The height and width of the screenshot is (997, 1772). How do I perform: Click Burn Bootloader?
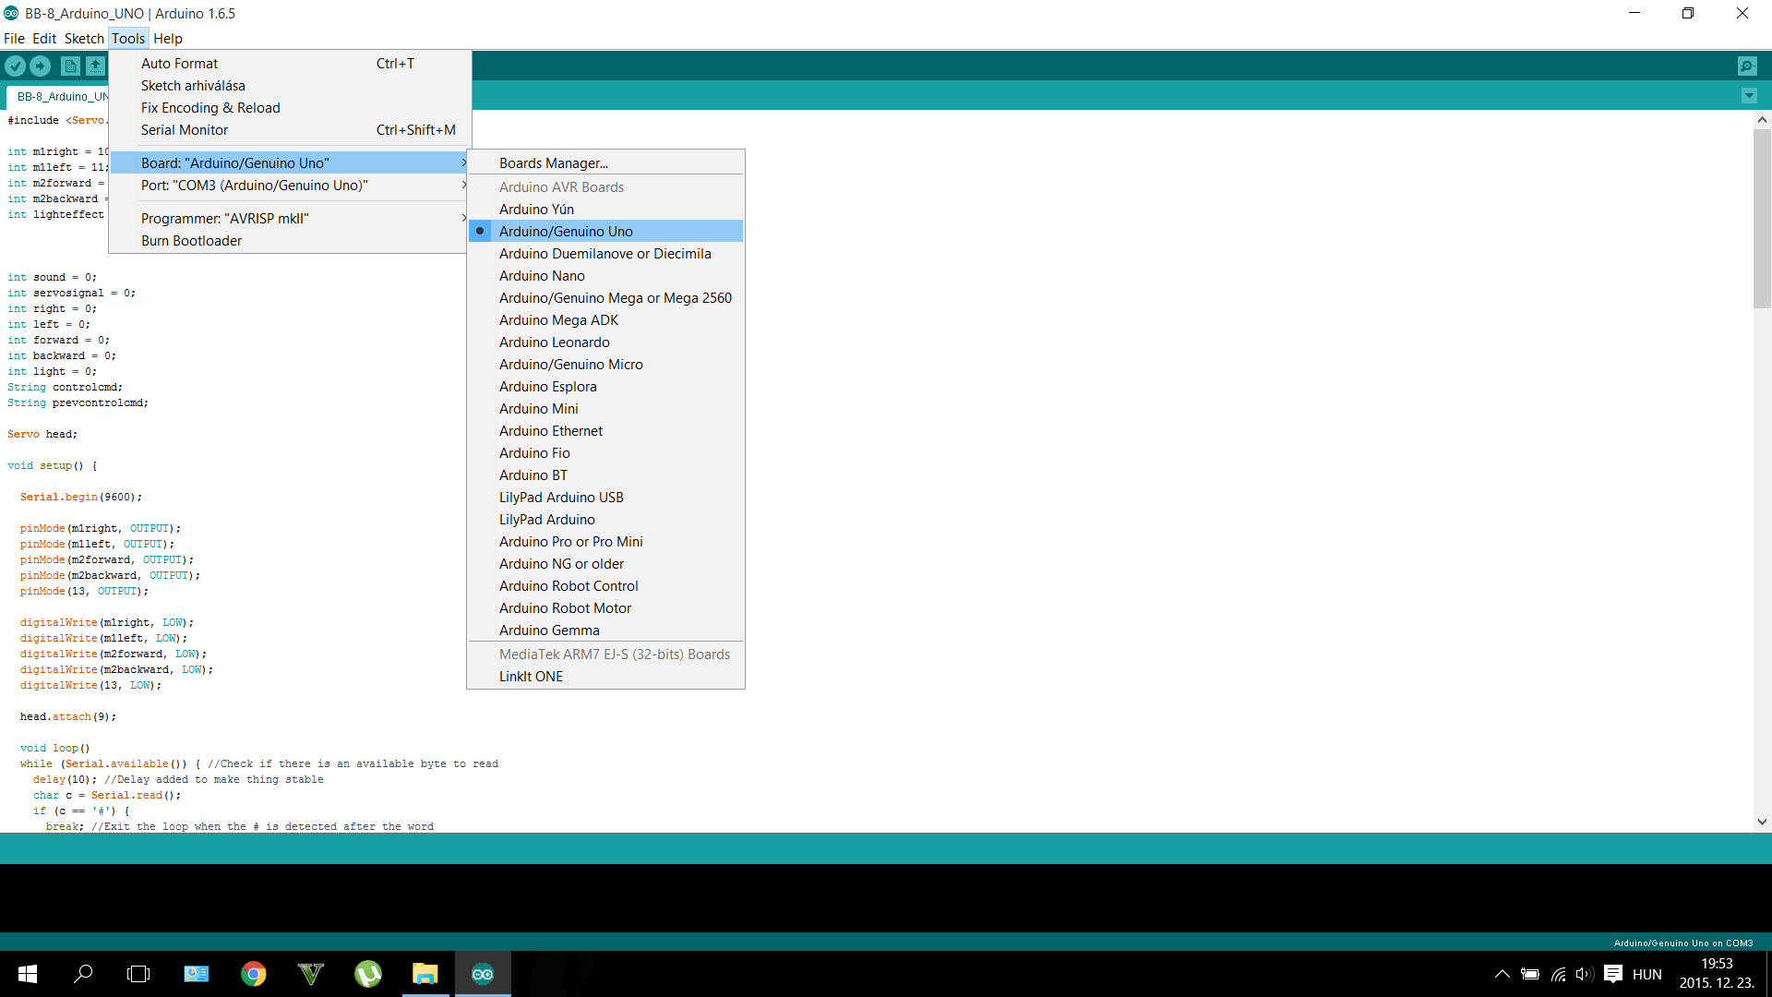pos(191,241)
